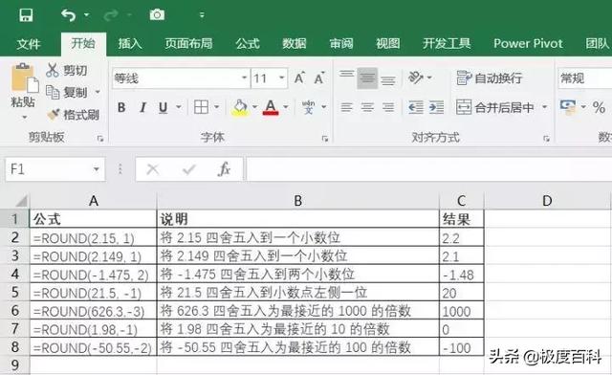Select the result cell showing -1.48

[462, 275]
